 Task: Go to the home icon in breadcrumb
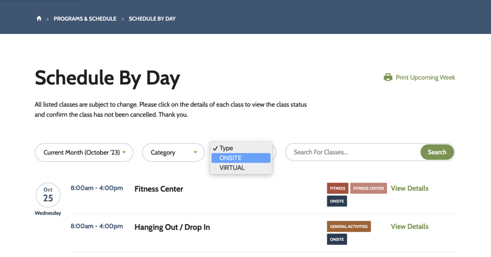39,18
